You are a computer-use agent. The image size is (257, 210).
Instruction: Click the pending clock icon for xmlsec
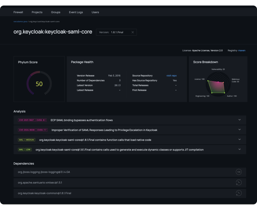tap(239, 182)
